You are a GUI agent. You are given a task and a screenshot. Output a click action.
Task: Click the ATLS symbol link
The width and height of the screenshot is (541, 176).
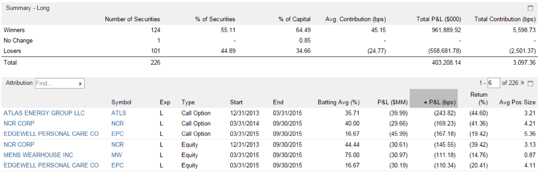click(119, 113)
